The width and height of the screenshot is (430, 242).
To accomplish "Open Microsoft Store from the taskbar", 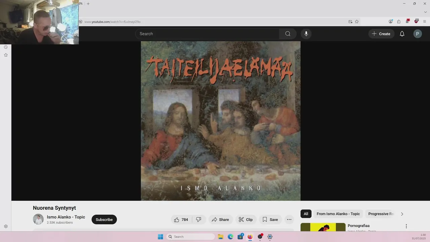I will [240, 237].
